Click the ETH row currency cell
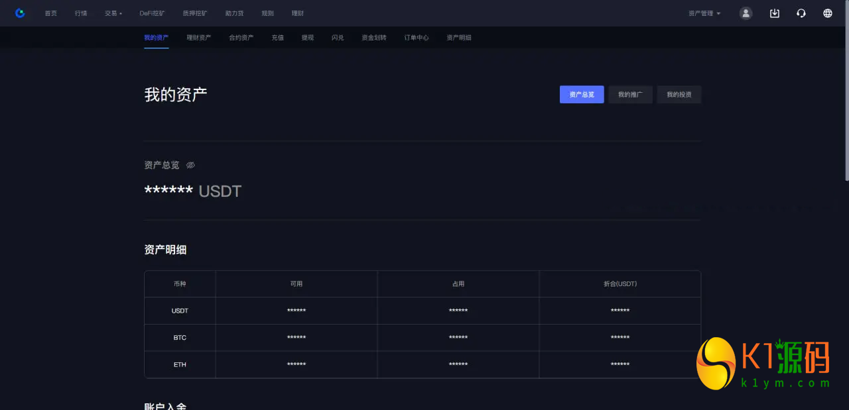This screenshot has width=849, height=410. coord(180,364)
